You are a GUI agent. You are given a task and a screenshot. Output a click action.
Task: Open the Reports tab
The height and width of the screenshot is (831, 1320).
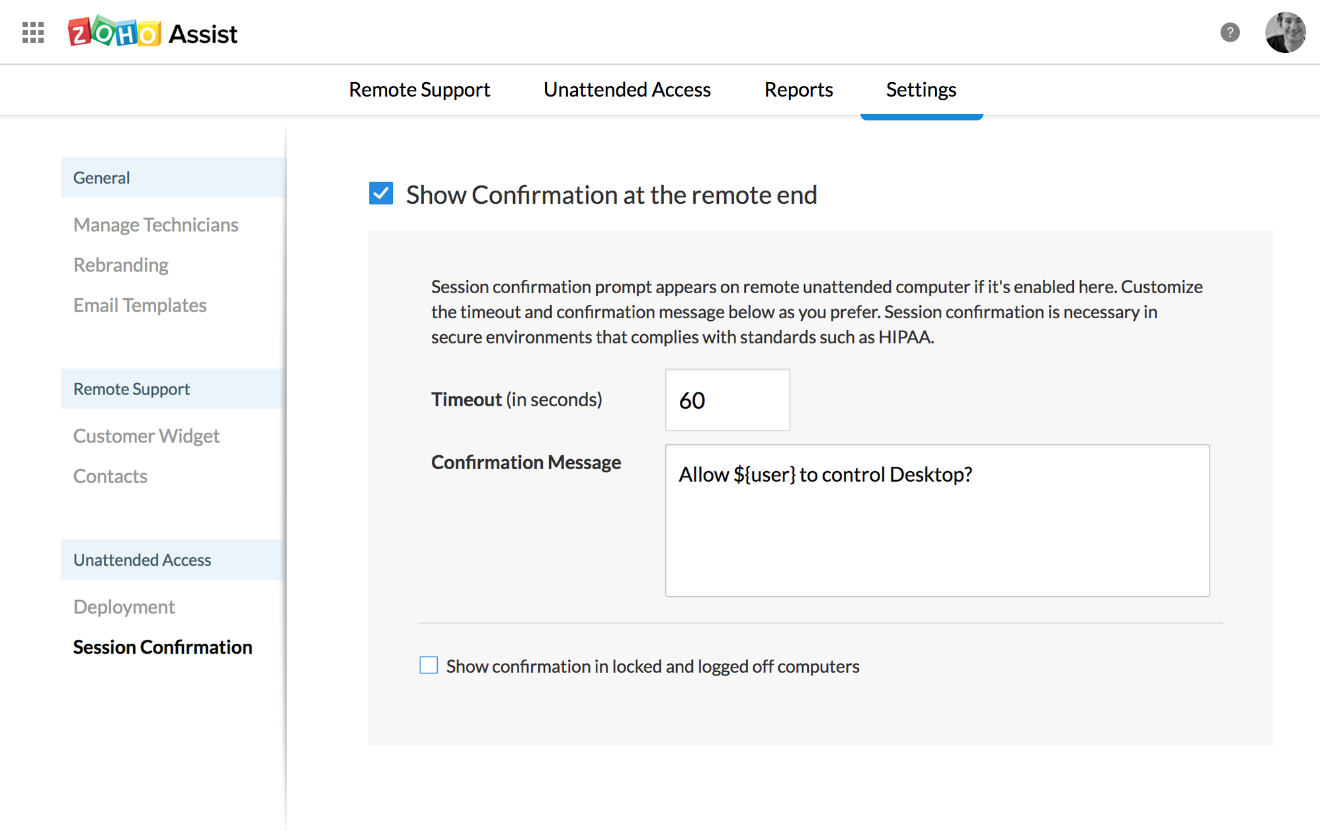coord(798,89)
